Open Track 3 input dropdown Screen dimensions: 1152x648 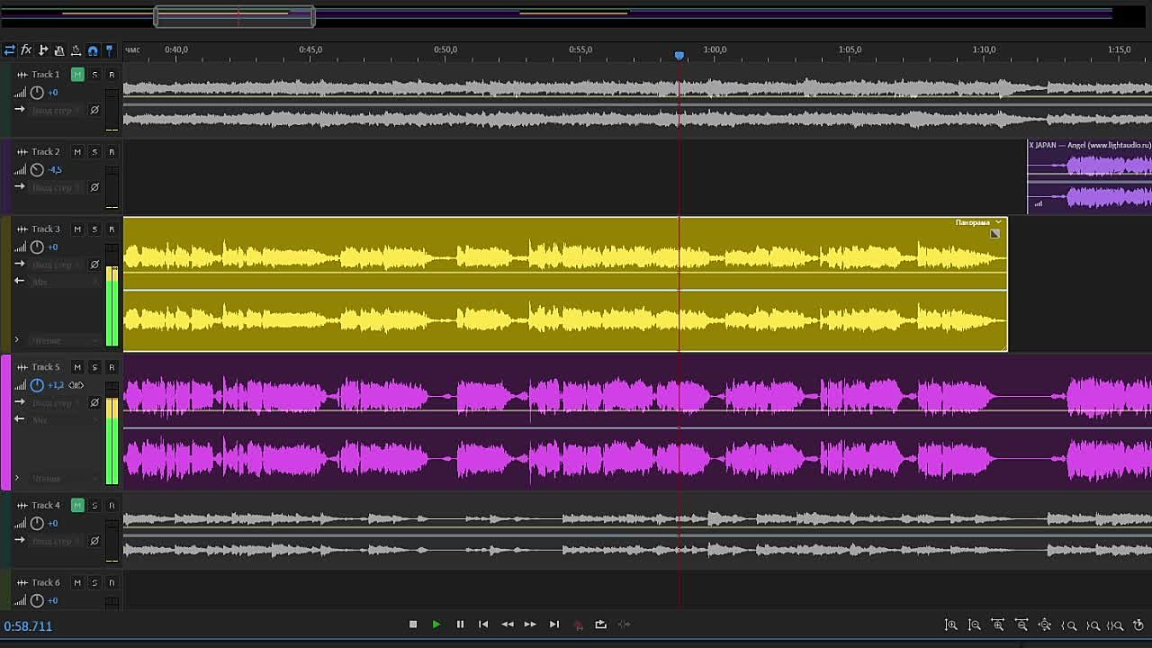[56, 265]
